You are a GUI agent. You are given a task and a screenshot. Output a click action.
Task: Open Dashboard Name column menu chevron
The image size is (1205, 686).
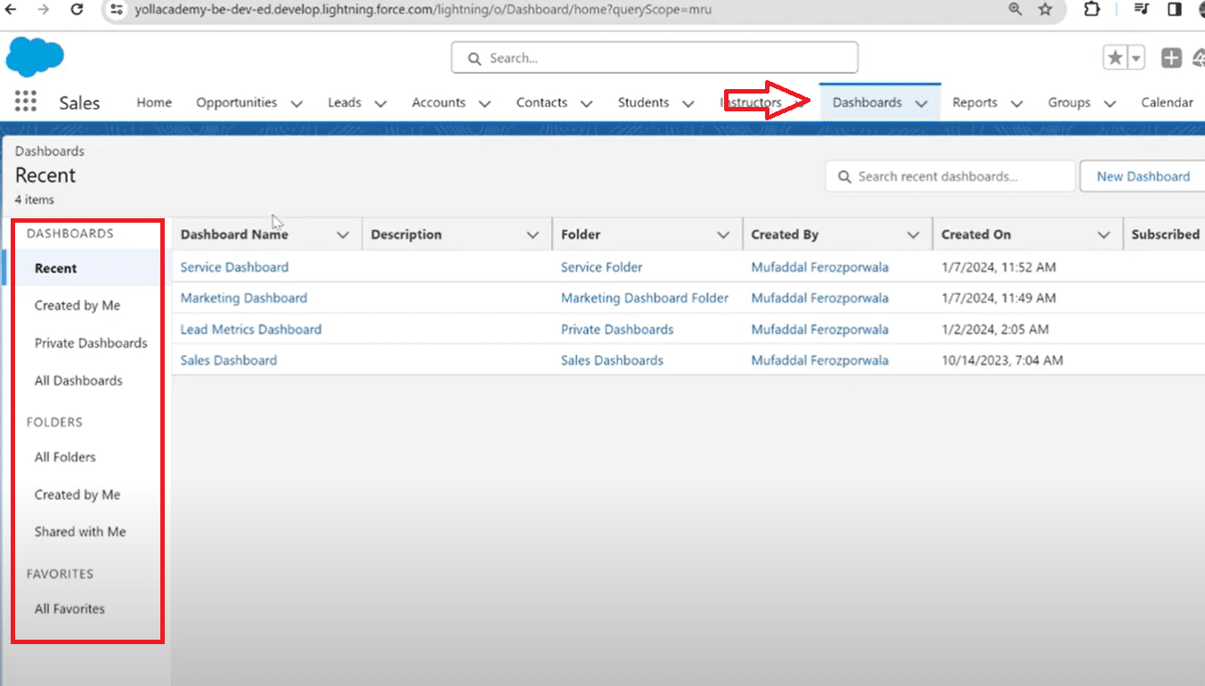coord(343,235)
